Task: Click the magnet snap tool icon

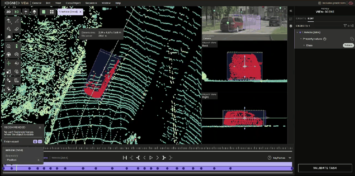Action: click(x=9, y=88)
